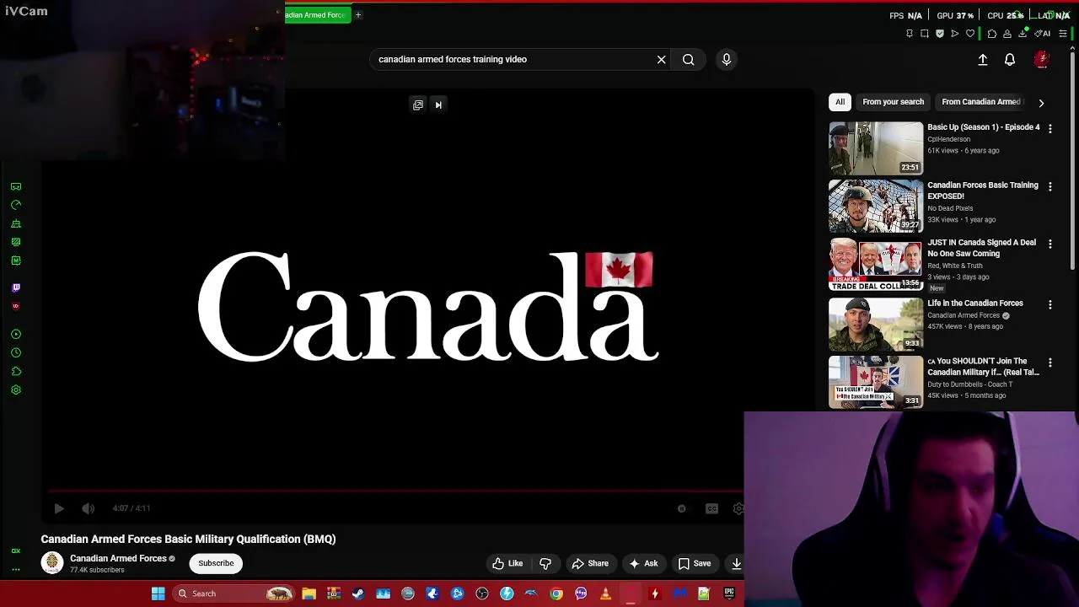
Task: Open VLC media player from the taskbar
Action: (605, 594)
